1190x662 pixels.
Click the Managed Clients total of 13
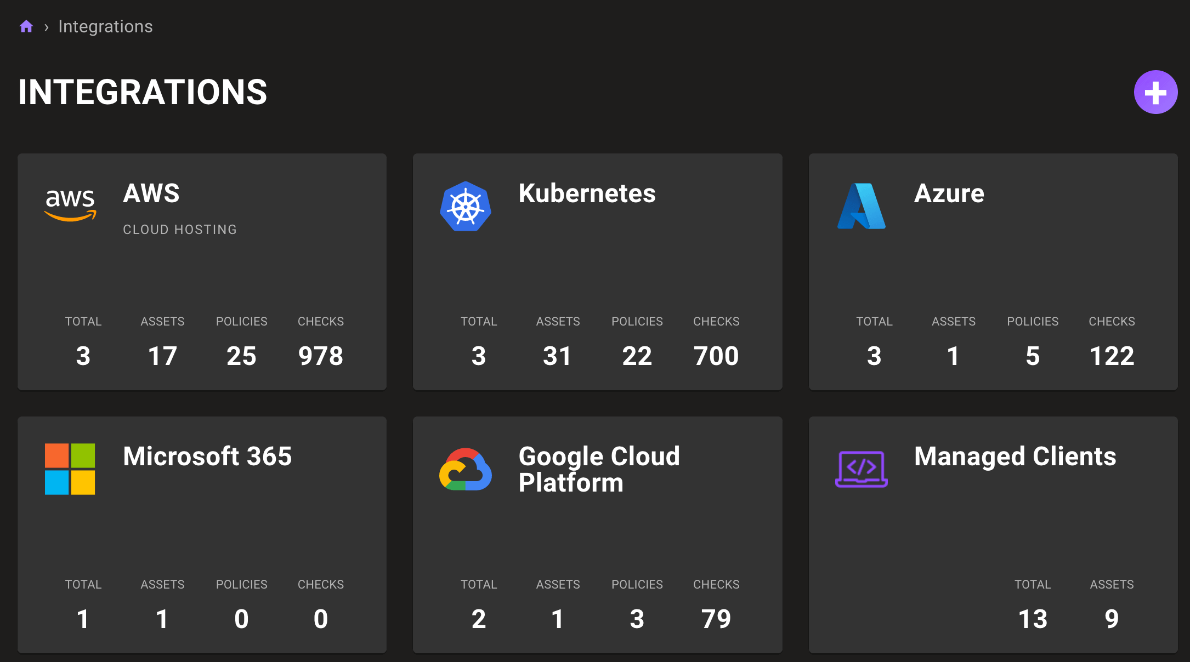[x=1033, y=618]
